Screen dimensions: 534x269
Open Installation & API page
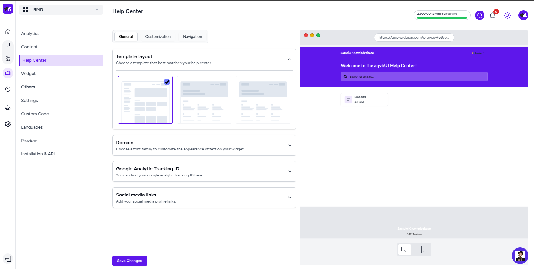(38, 154)
